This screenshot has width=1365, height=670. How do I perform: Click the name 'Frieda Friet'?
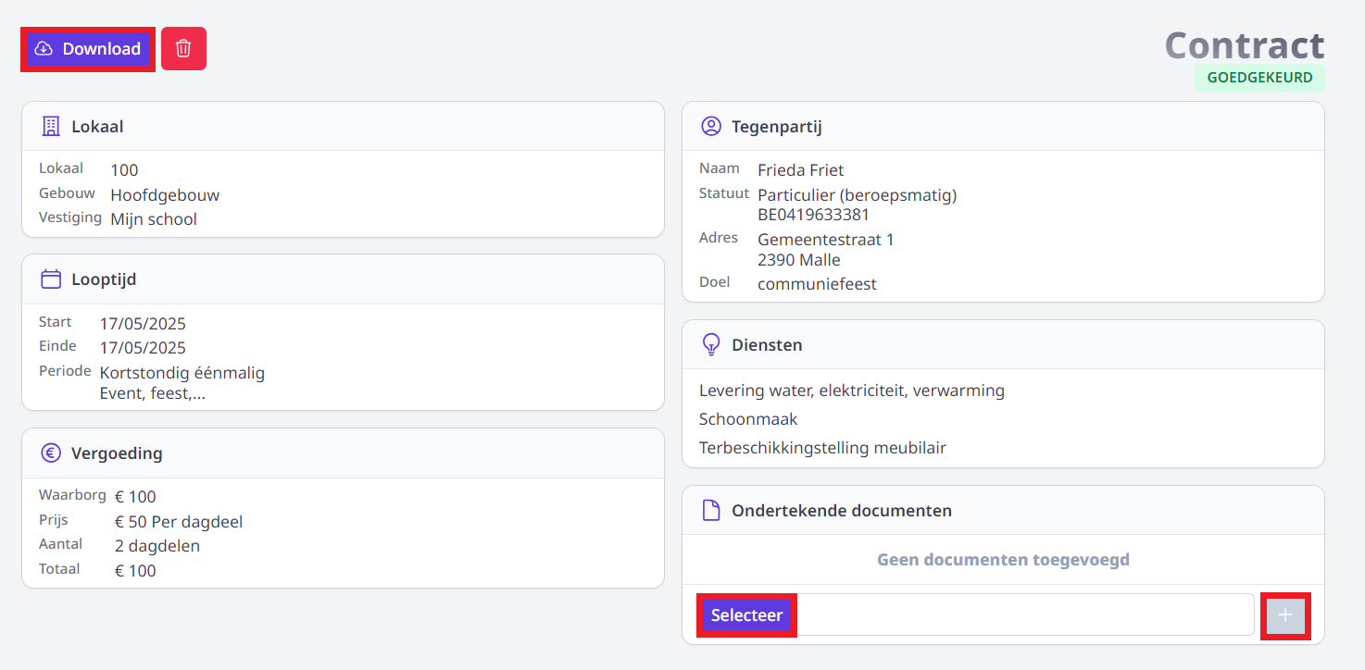801,170
